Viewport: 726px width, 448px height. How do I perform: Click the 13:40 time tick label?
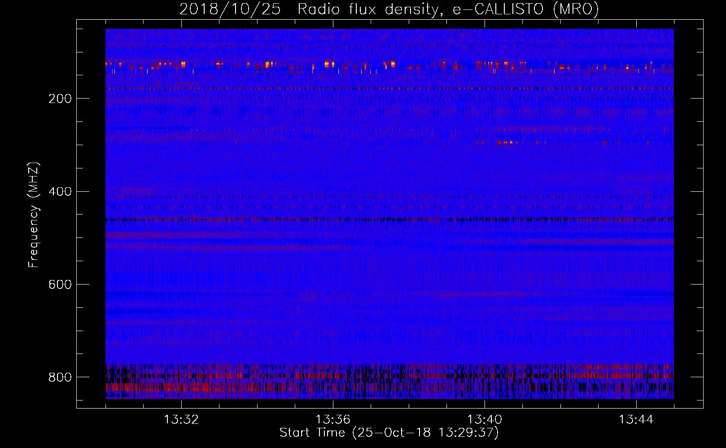coord(485,420)
